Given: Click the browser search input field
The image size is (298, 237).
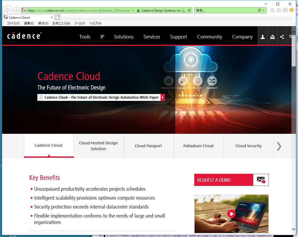Looking at the screenshot, I should coord(226,11).
